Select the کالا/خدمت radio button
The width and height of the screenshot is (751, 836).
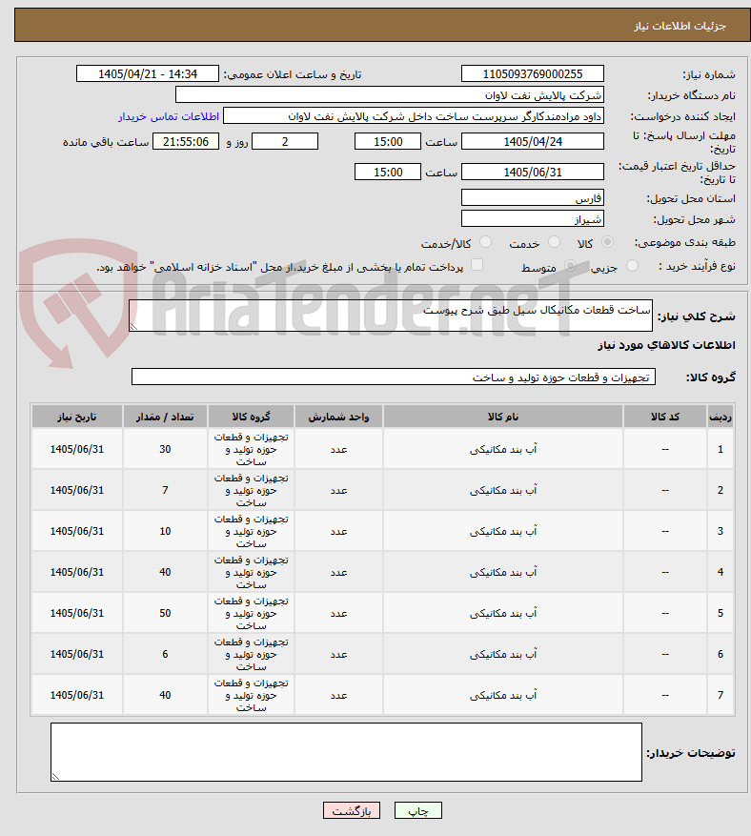pos(485,242)
